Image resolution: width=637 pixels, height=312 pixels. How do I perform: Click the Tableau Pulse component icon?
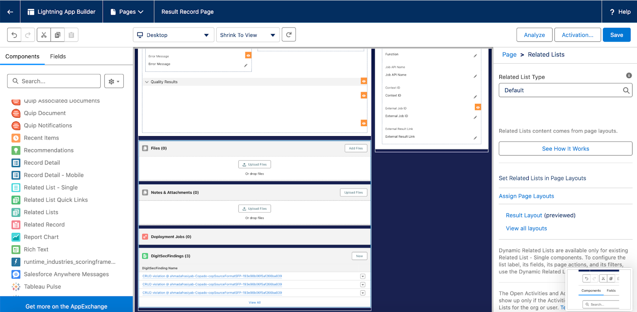16,287
